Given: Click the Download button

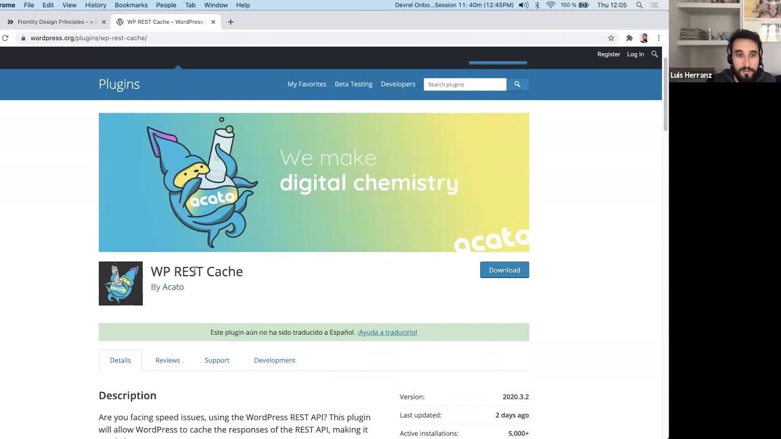Looking at the screenshot, I should 504,270.
